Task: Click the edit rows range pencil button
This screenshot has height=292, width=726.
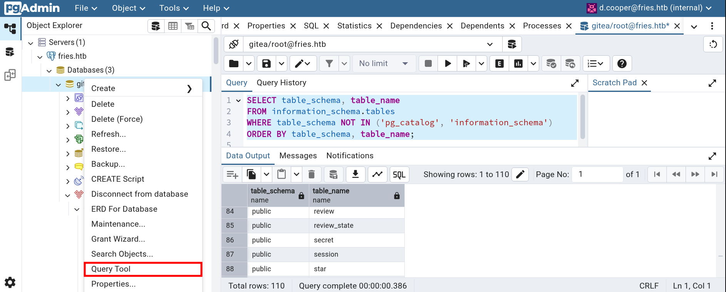Action: coord(520,174)
